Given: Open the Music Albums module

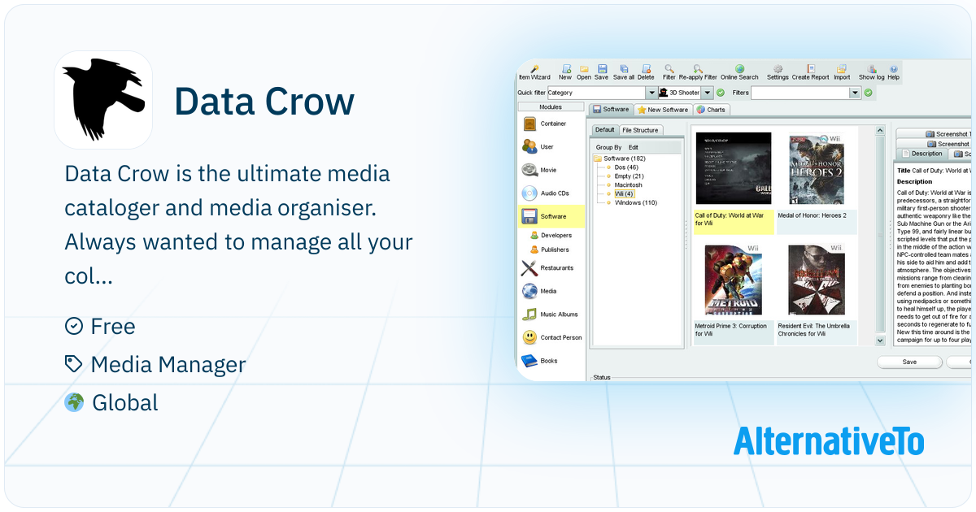Looking at the screenshot, I should coord(551,315).
